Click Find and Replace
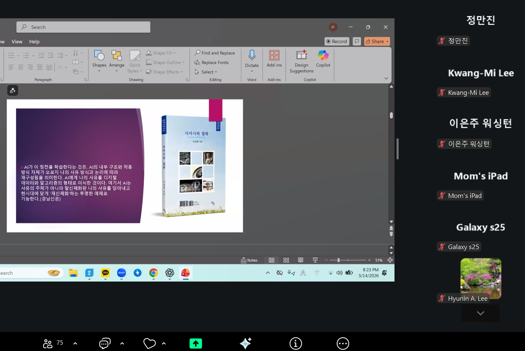This screenshot has width=525, height=351. [x=215, y=53]
